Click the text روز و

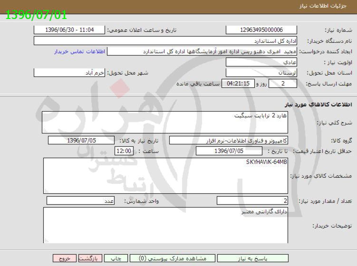(x=261, y=84)
